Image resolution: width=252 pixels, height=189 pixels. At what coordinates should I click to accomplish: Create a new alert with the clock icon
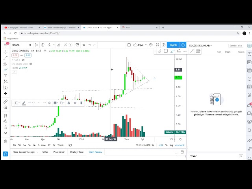click(x=77, y=45)
